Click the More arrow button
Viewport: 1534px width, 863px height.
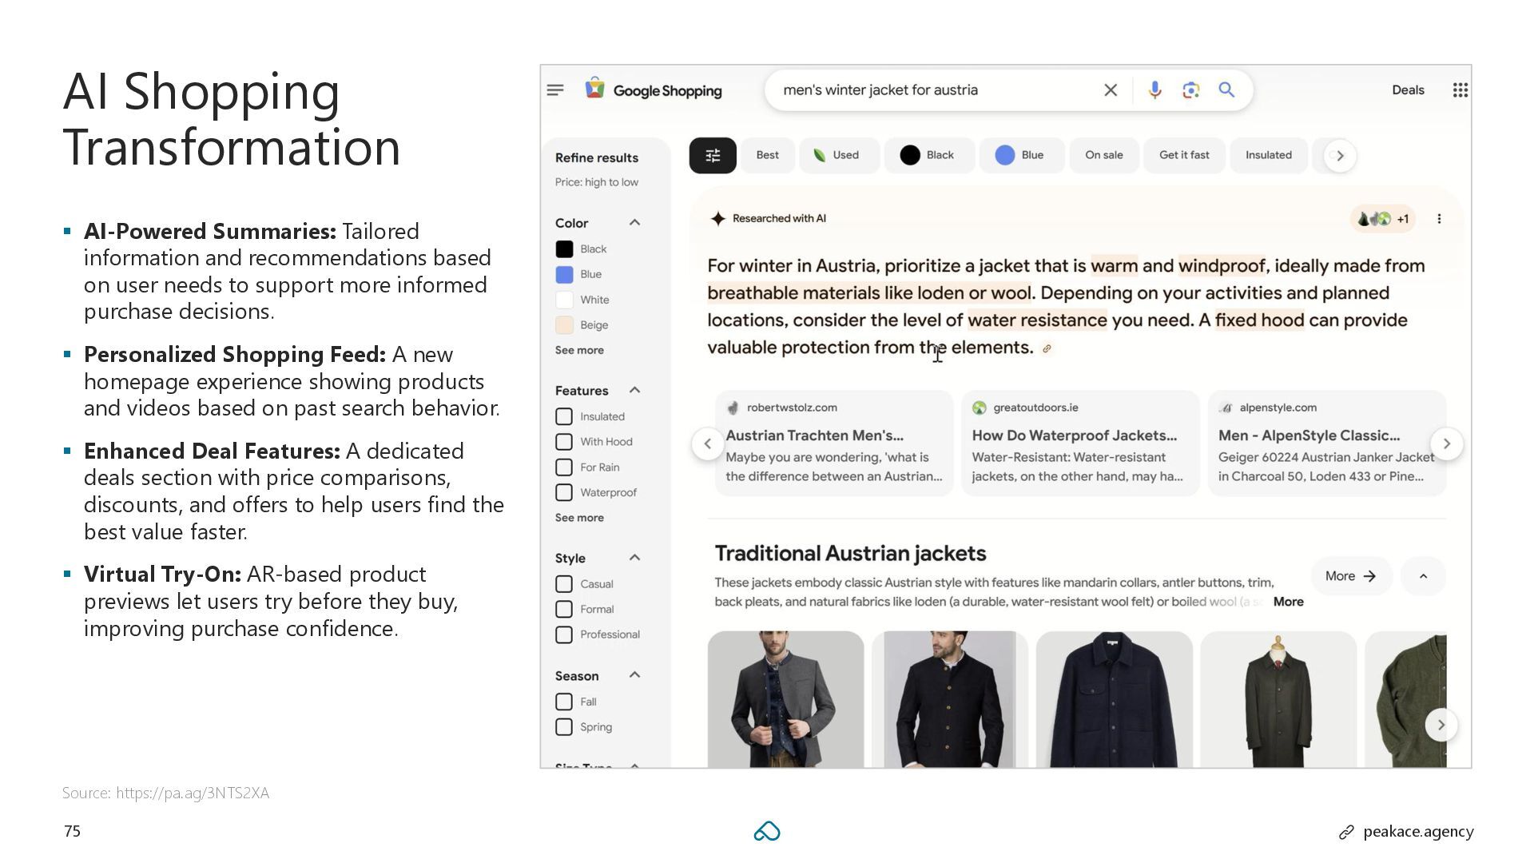(x=1350, y=576)
